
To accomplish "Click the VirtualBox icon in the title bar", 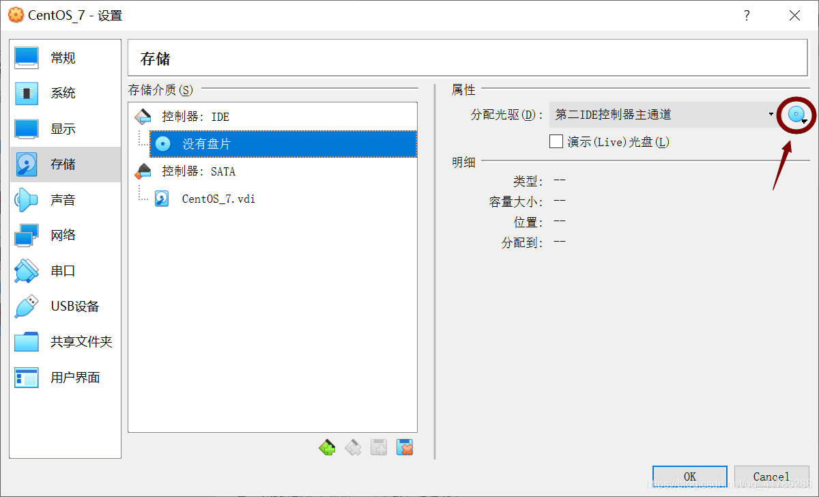I will [15, 15].
